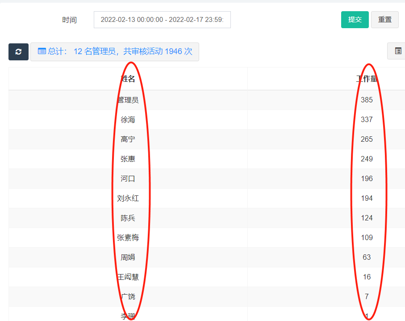Click the name 刘永红

click(128, 198)
